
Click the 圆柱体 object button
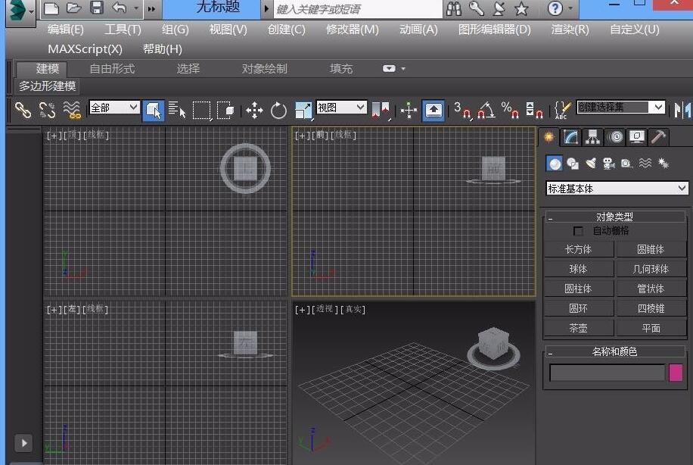(x=578, y=289)
